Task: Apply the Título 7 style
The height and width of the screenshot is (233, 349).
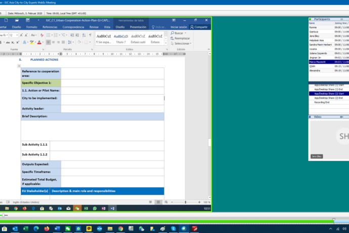Action: pyautogui.click(x=120, y=38)
